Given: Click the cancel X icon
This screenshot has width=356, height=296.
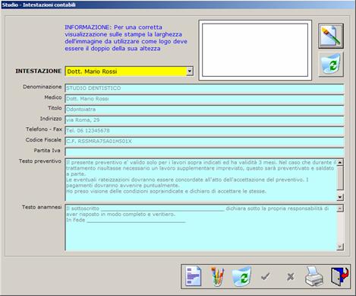Looking at the screenshot, I should [x=291, y=277].
